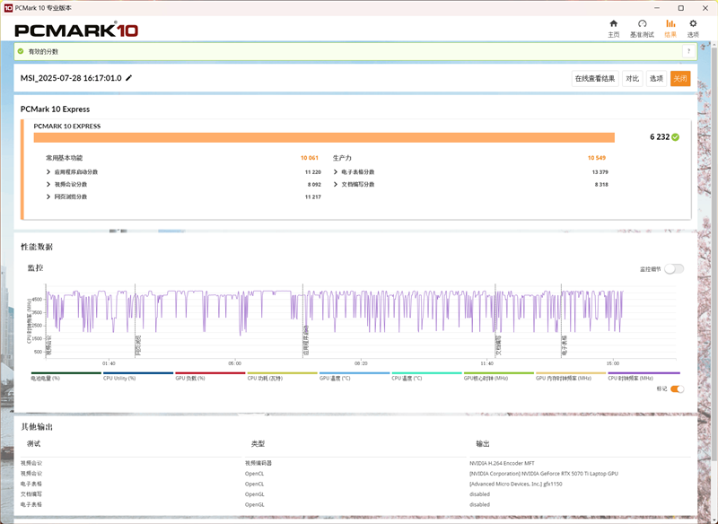Click the 应用程序启动 marker on the chart
The width and height of the screenshot is (718, 524).
pyautogui.click(x=306, y=339)
